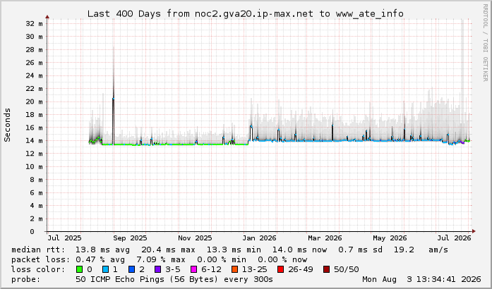Click the '0' y-axis value
492x289 pixels.
point(32,232)
